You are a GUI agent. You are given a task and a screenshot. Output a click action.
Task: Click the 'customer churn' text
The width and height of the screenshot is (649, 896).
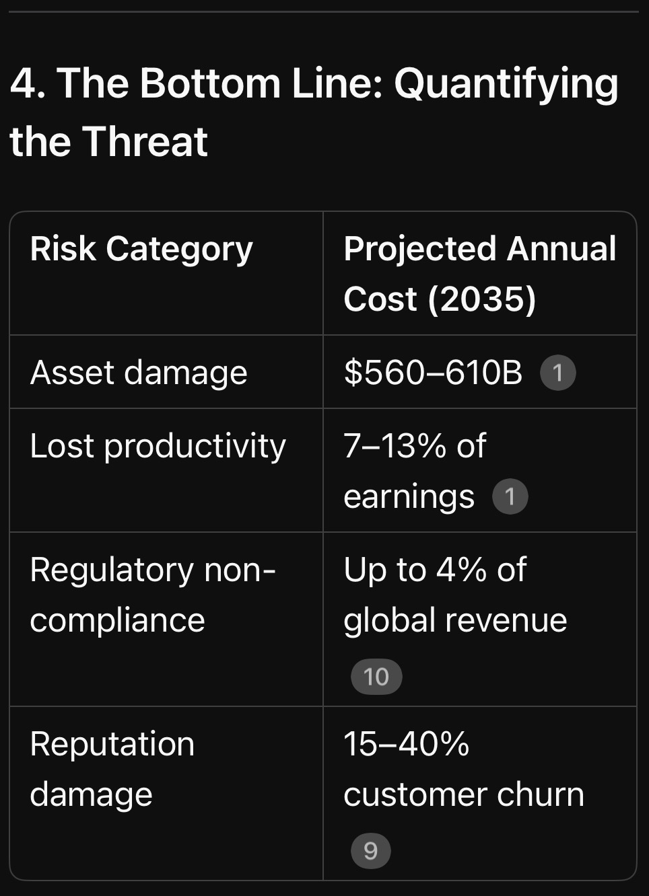pos(463,795)
